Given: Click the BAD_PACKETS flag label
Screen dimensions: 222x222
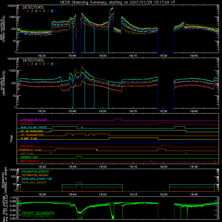Looking at the screenshot, I should click(30, 161).
